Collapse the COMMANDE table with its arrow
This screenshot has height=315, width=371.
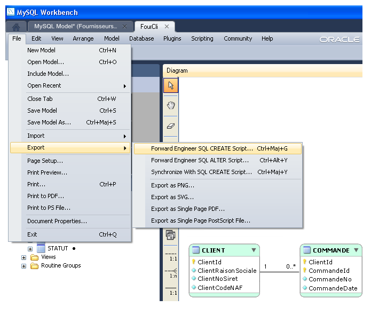point(356,250)
